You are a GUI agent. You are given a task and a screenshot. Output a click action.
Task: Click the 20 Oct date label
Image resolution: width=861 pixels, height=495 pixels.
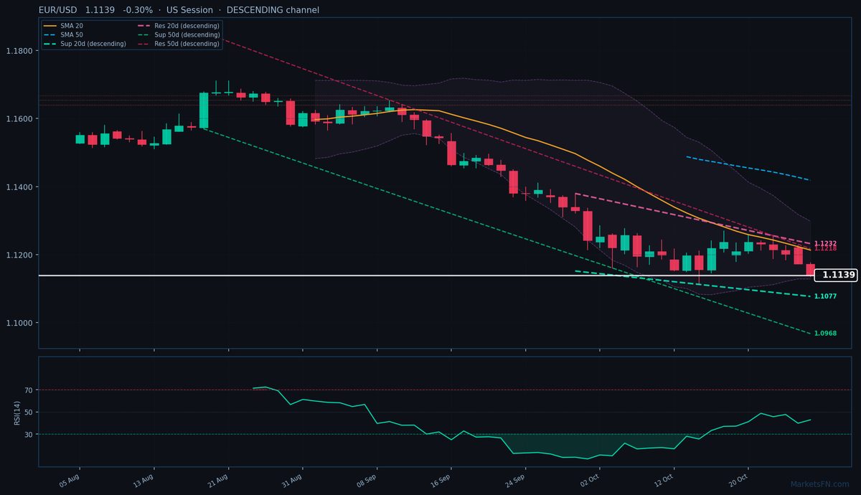coord(738,481)
